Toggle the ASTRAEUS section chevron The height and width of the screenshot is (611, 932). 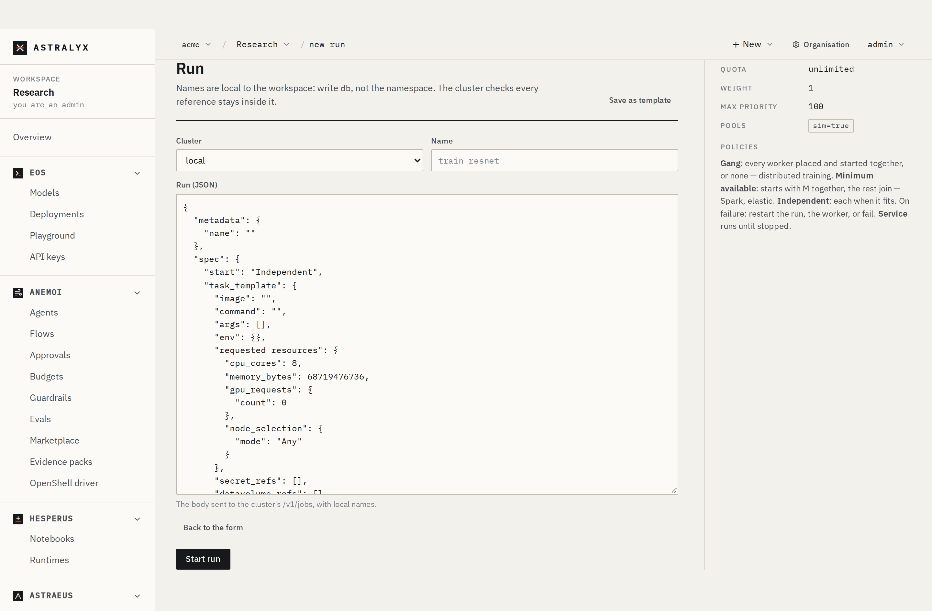click(x=138, y=596)
